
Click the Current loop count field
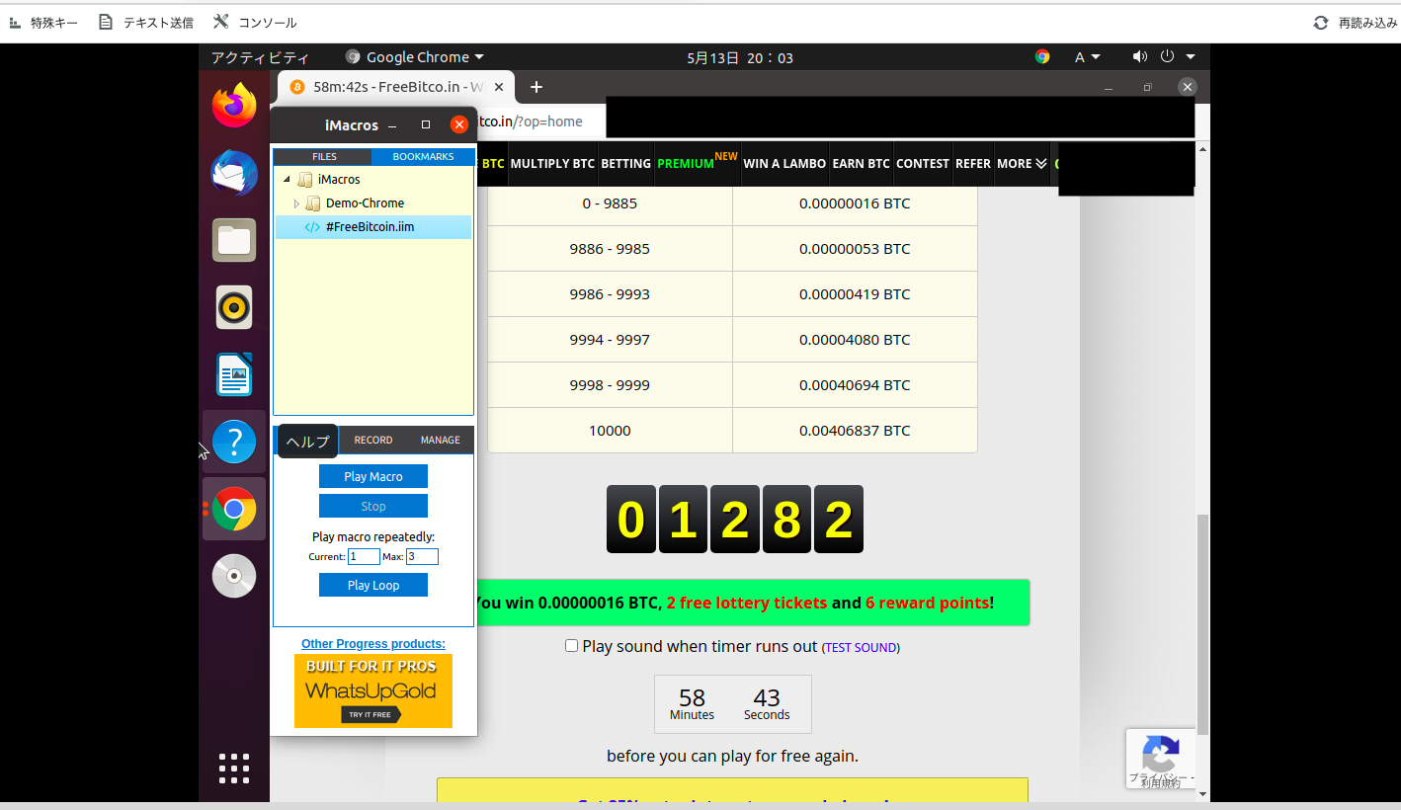click(x=364, y=557)
